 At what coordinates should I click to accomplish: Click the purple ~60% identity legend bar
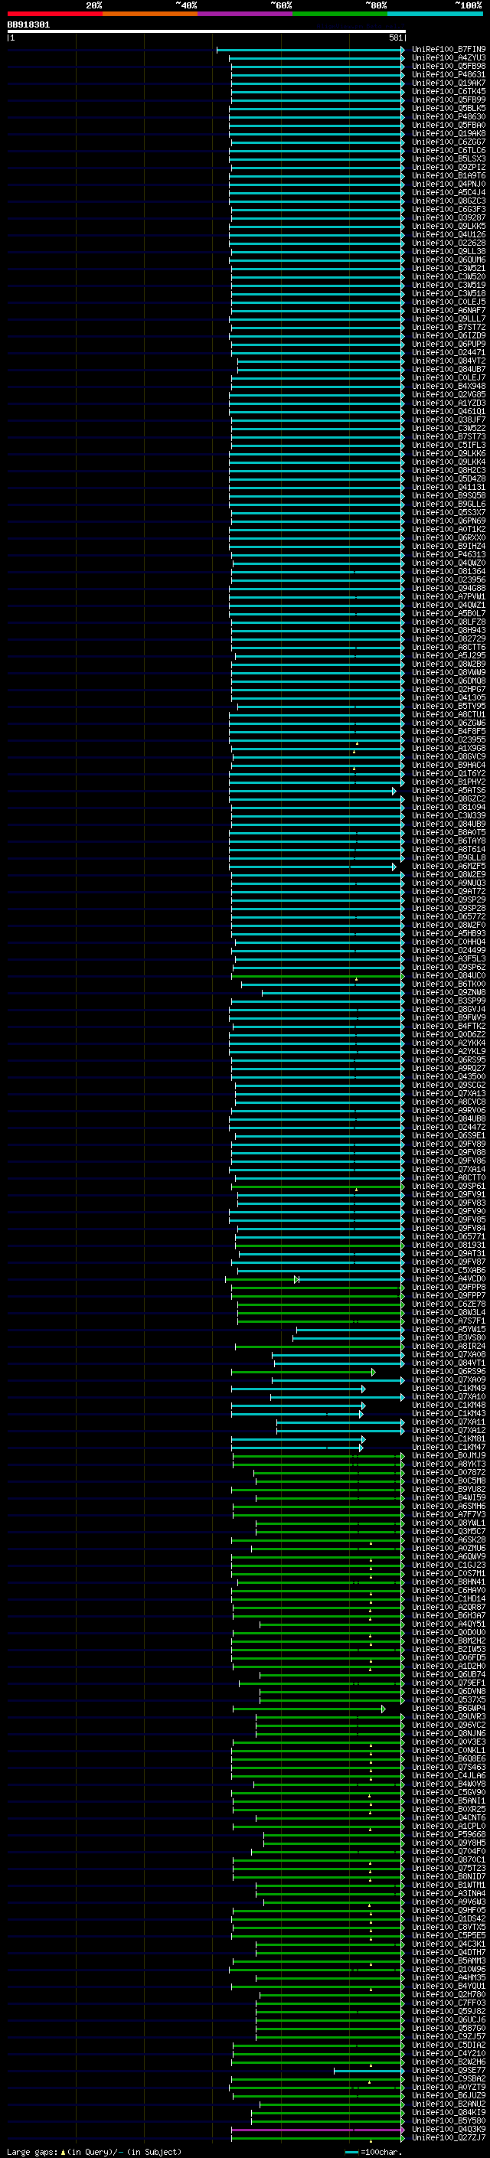(x=244, y=14)
